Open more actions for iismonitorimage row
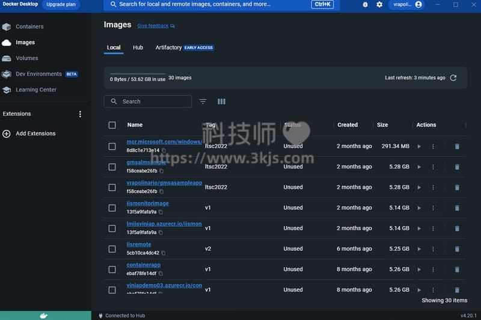 click(433, 208)
